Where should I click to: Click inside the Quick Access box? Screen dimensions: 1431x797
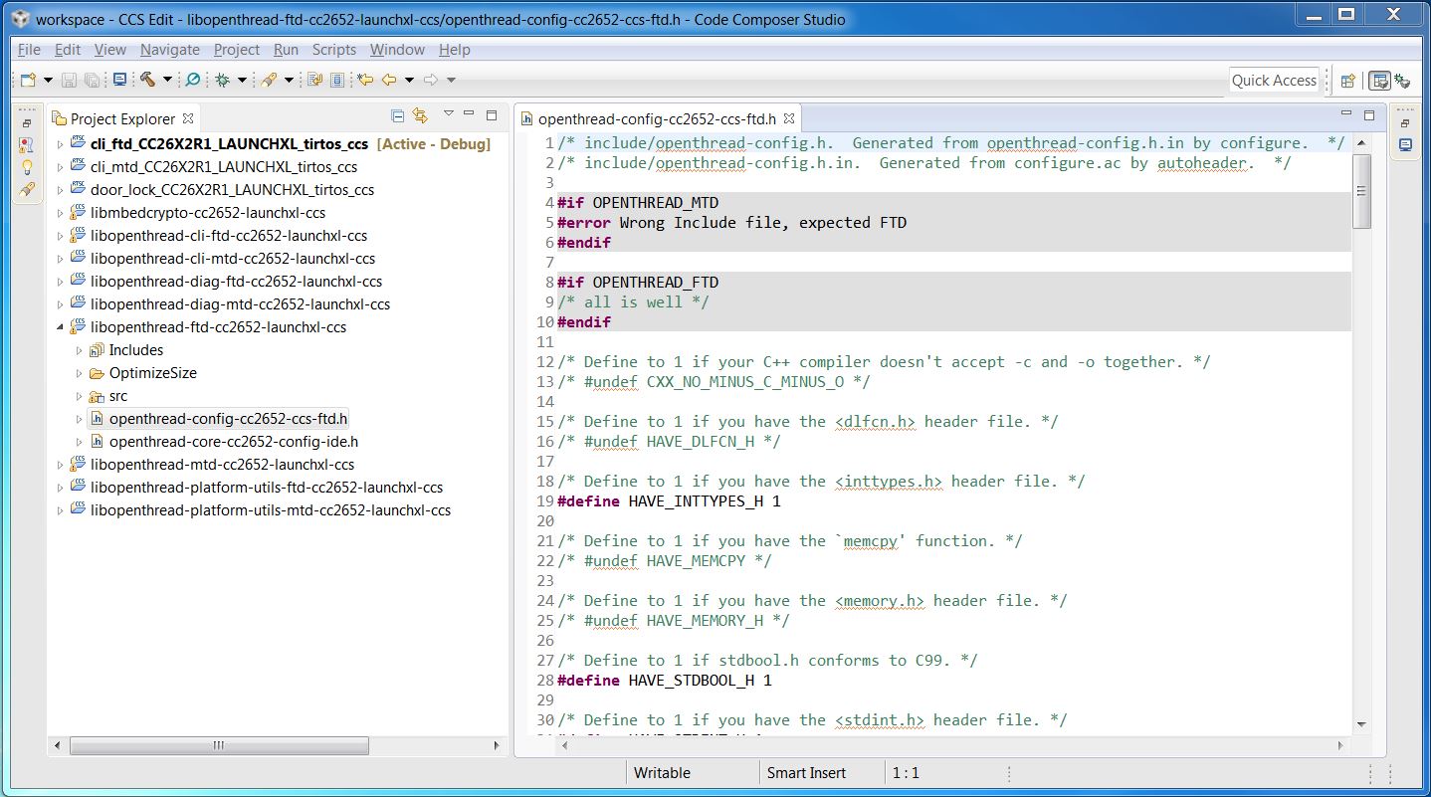[1274, 80]
